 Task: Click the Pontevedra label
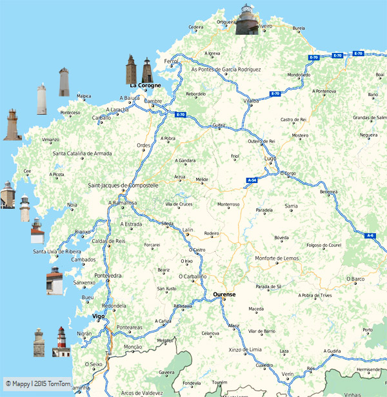coord(108,275)
